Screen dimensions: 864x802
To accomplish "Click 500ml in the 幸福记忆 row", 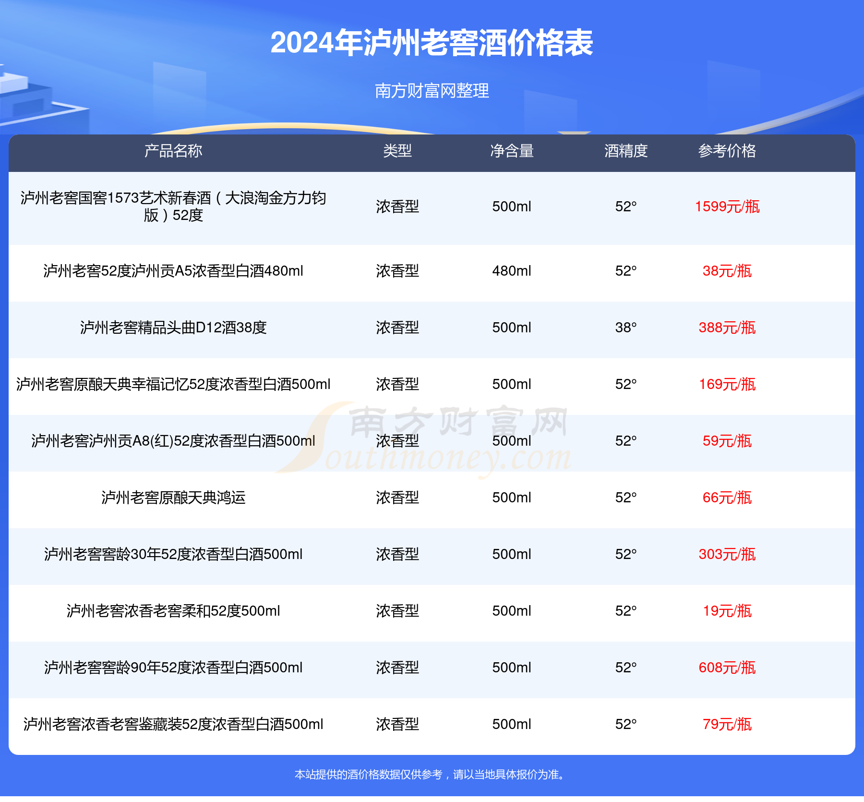I will (x=512, y=384).
